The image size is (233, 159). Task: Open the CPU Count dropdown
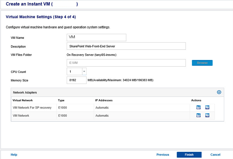click(x=84, y=71)
